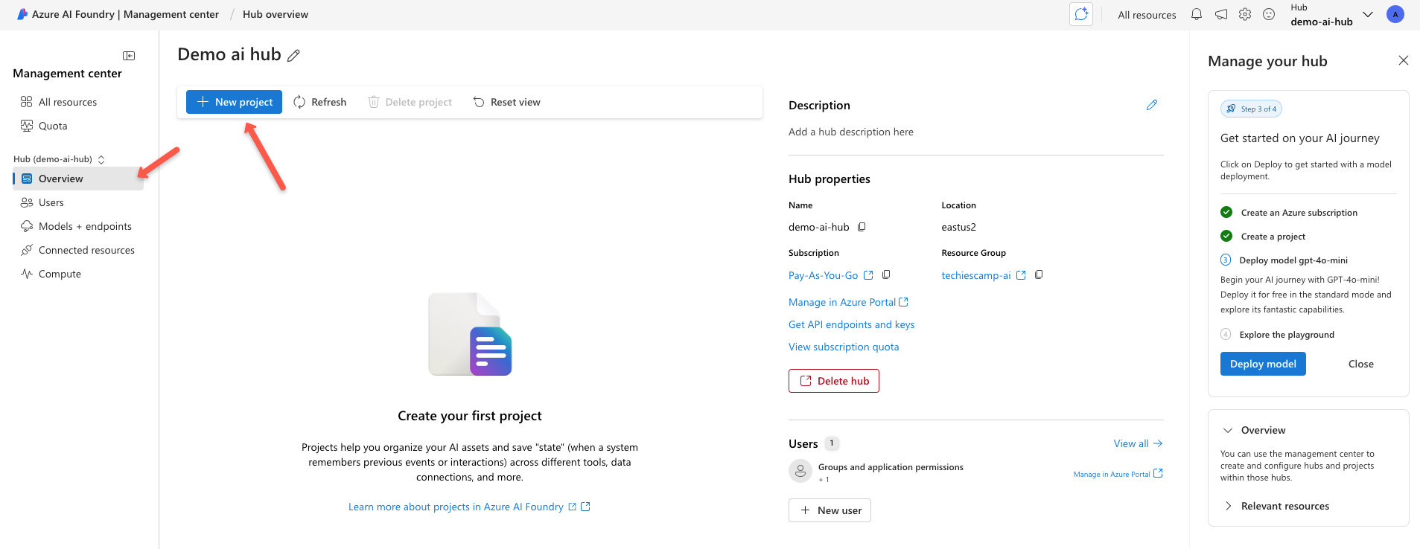Open the account avatar menu
Image resolution: width=1420 pixels, height=549 pixels.
point(1395,14)
